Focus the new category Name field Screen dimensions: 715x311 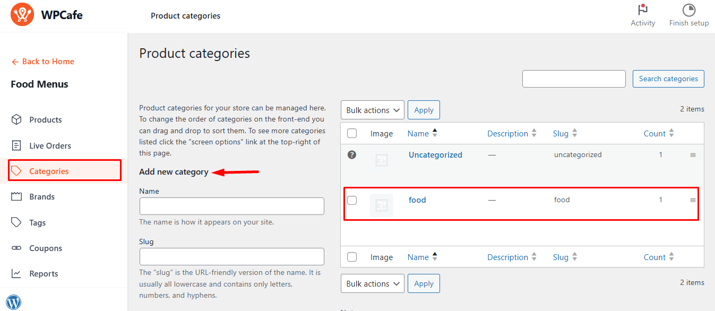pyautogui.click(x=231, y=206)
